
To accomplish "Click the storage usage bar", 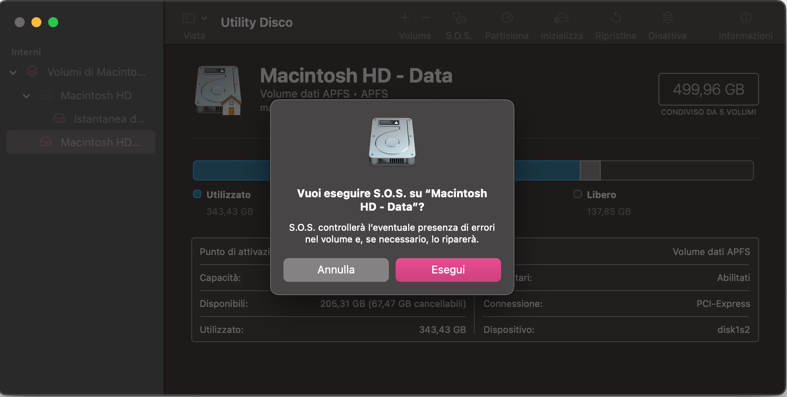I will click(670, 170).
